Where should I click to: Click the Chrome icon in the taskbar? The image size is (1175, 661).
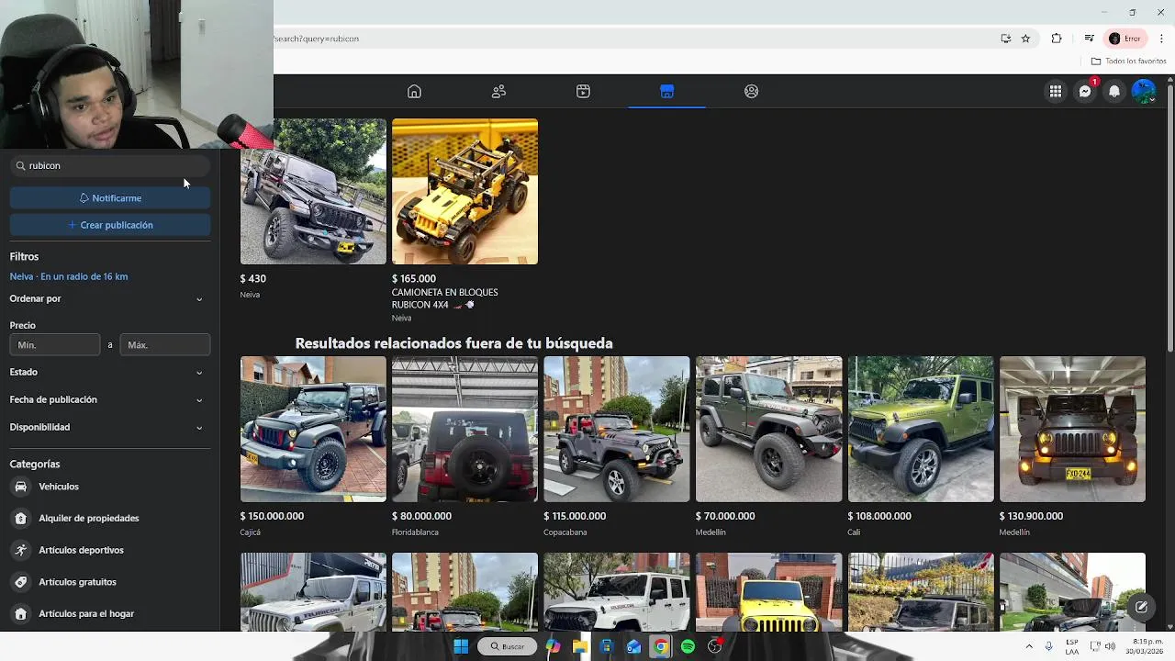click(660, 646)
